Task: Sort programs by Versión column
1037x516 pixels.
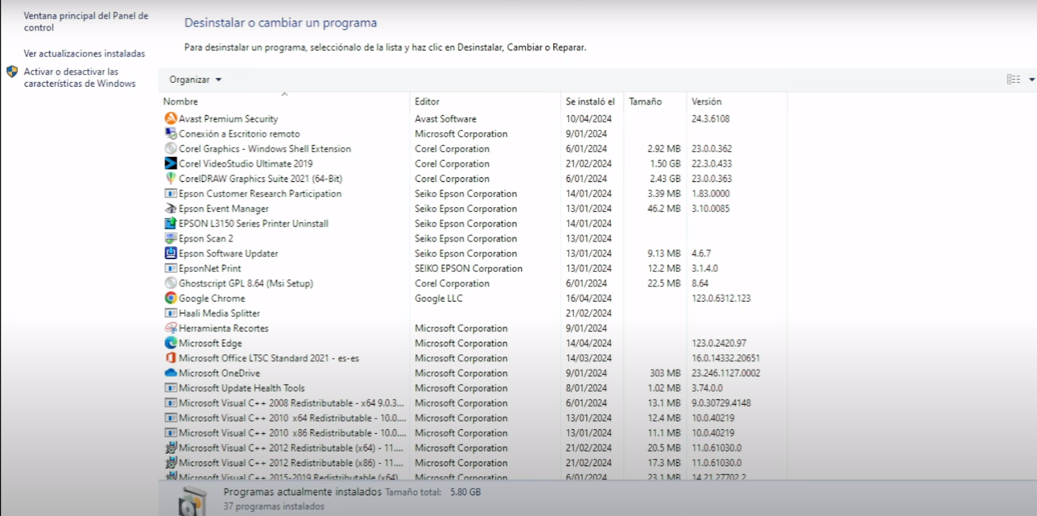Action: pyautogui.click(x=706, y=102)
